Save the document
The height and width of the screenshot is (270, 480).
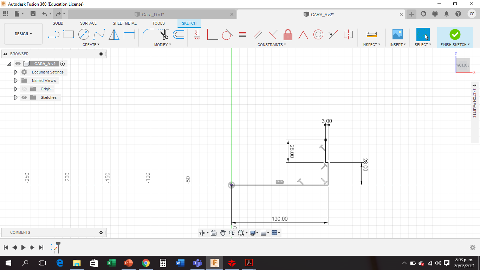pyautogui.click(x=33, y=14)
